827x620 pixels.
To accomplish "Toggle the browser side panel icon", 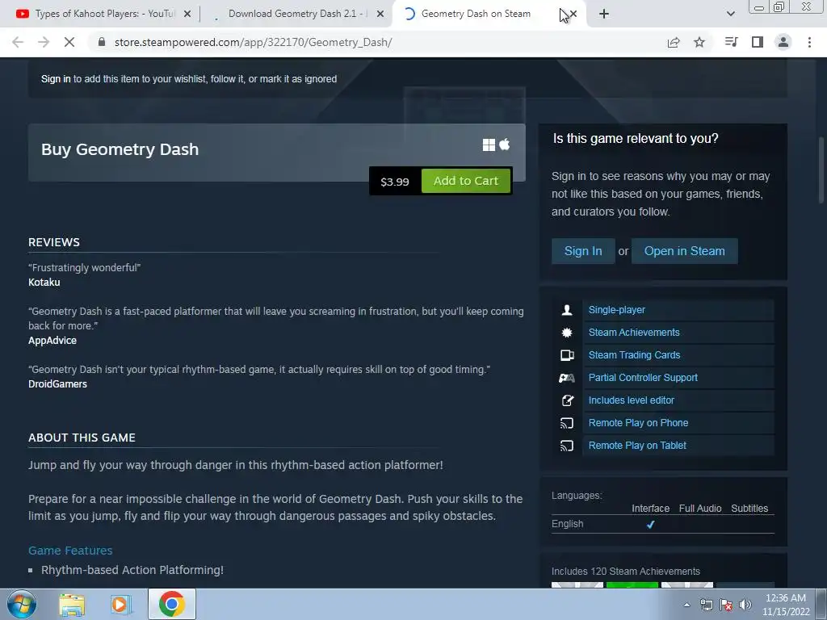I will 758,42.
